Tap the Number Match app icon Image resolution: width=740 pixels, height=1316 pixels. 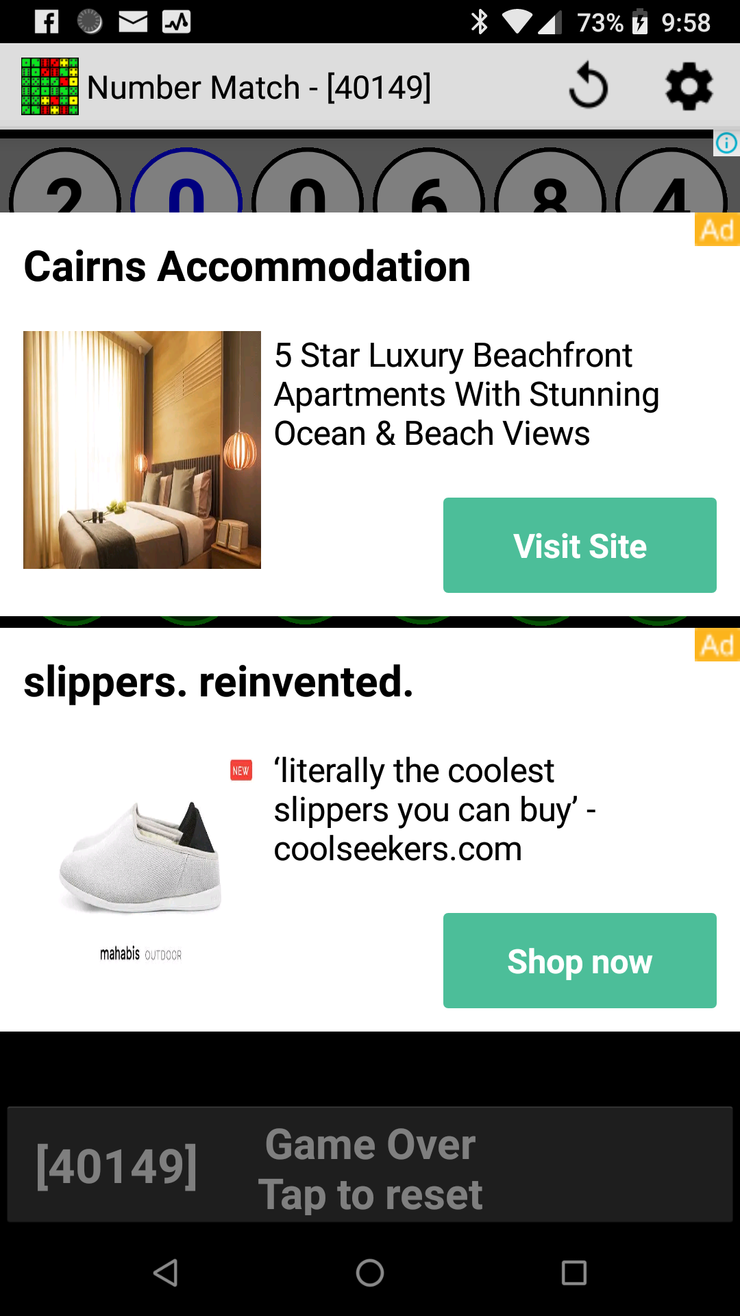point(49,86)
